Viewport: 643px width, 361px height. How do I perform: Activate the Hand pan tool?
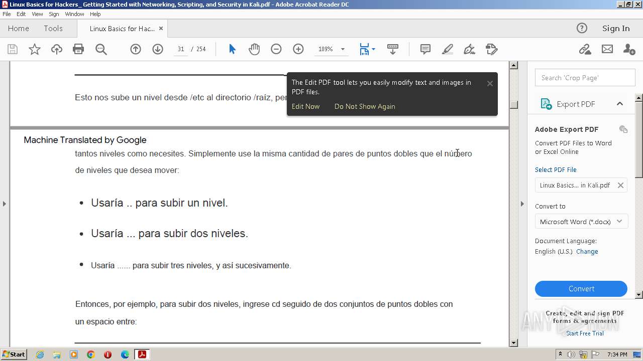(x=254, y=49)
